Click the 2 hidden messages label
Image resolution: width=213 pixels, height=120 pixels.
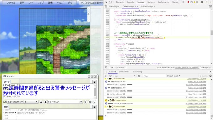[204, 76]
